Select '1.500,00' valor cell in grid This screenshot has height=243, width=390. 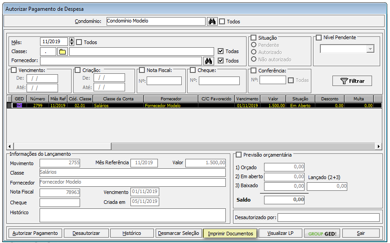click(x=273, y=105)
